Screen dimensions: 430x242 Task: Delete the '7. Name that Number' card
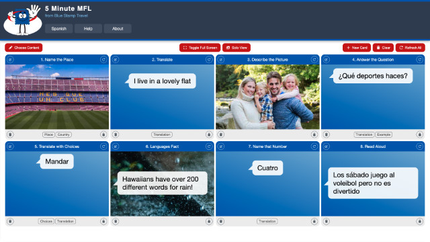(x=221, y=221)
